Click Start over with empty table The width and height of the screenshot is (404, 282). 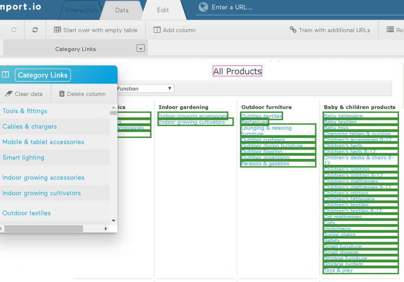coord(95,30)
